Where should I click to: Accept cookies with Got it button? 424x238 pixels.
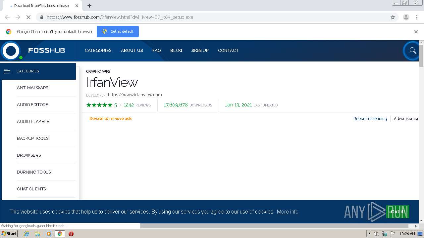[397, 212]
